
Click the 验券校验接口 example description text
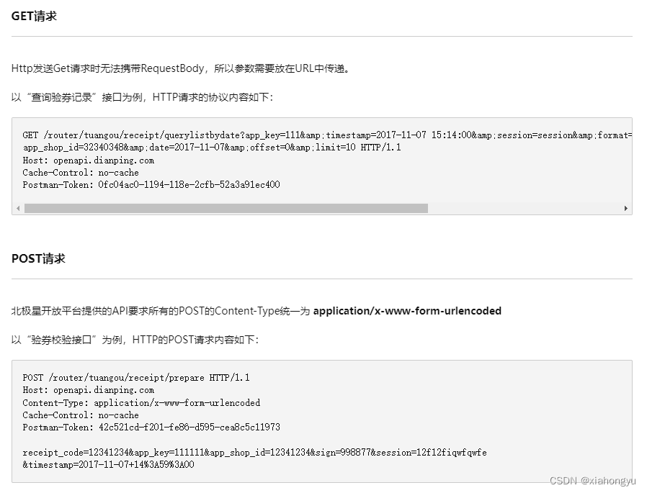(x=137, y=338)
